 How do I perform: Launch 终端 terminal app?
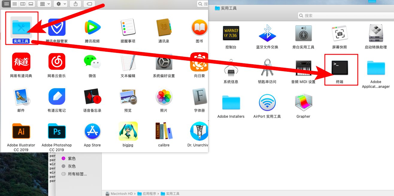pyautogui.click(x=340, y=68)
